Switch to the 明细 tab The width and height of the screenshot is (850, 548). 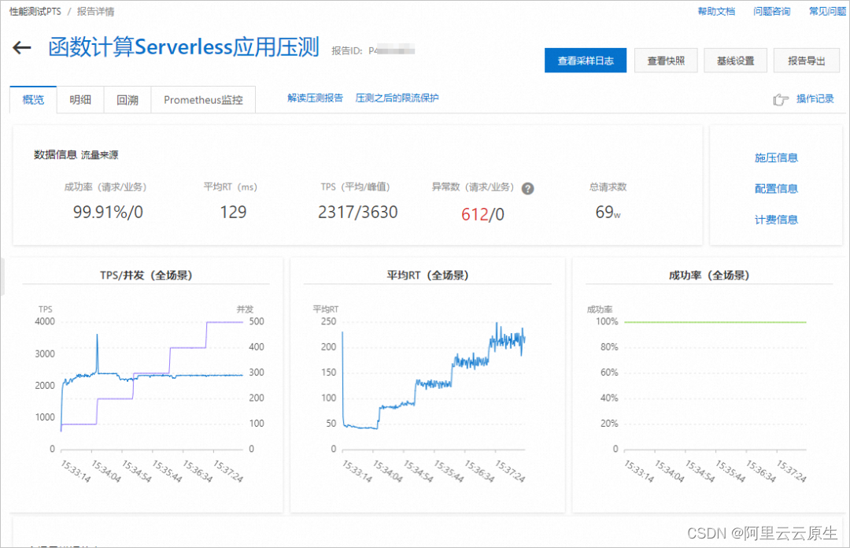pos(80,100)
